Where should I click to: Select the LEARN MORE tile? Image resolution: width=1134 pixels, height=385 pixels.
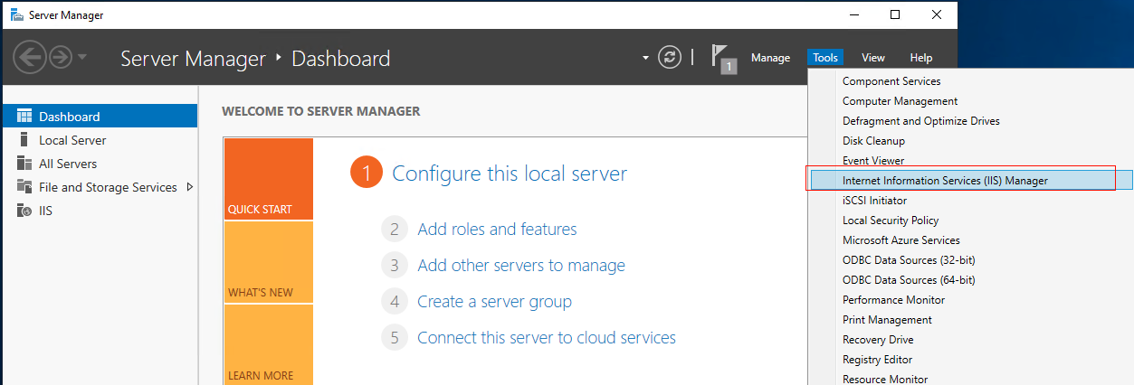tap(269, 344)
